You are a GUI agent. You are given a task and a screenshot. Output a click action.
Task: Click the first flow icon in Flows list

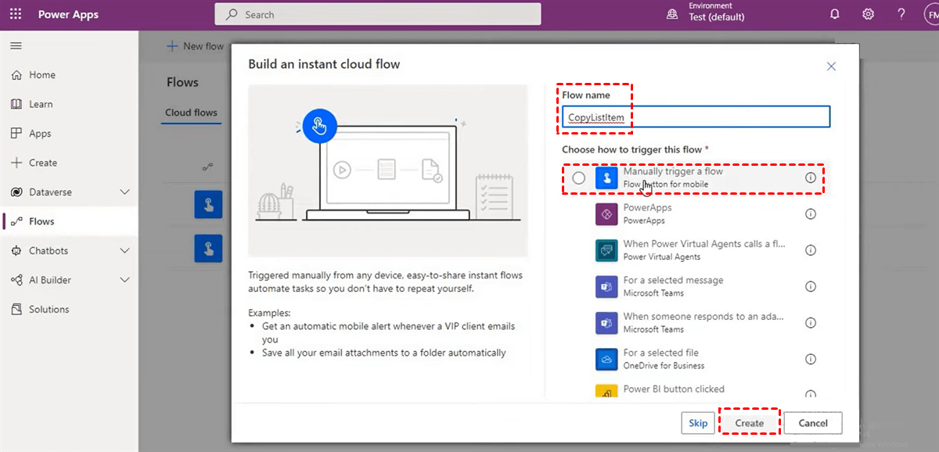(208, 205)
